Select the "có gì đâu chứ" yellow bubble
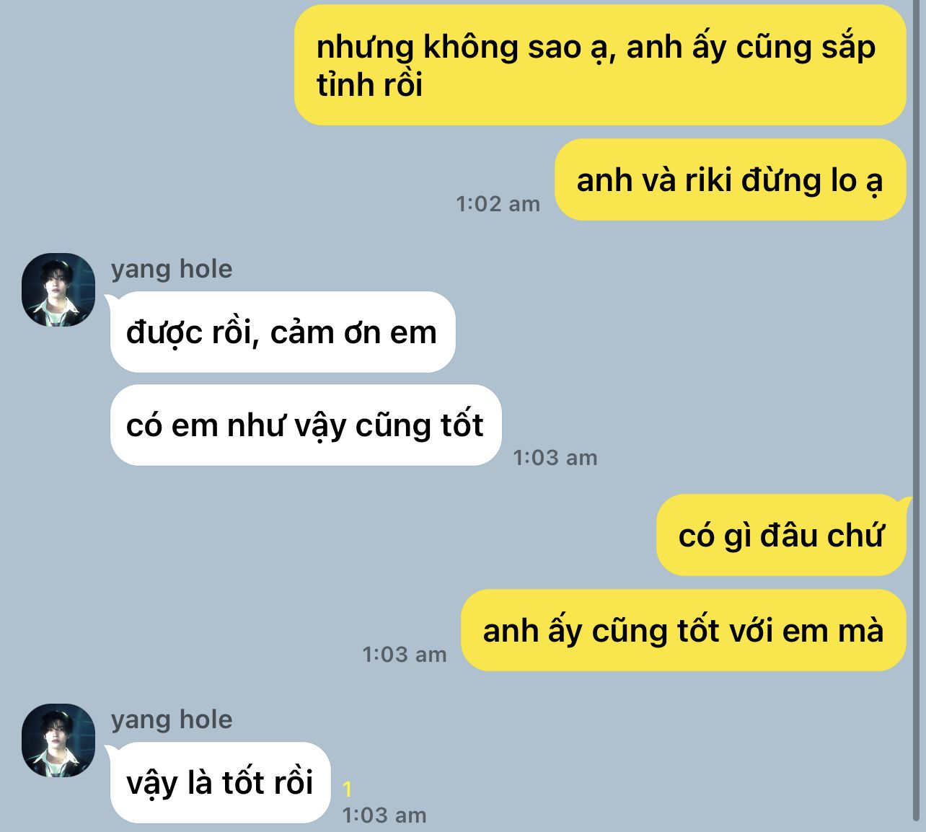The height and width of the screenshot is (832, 926). coord(781,535)
